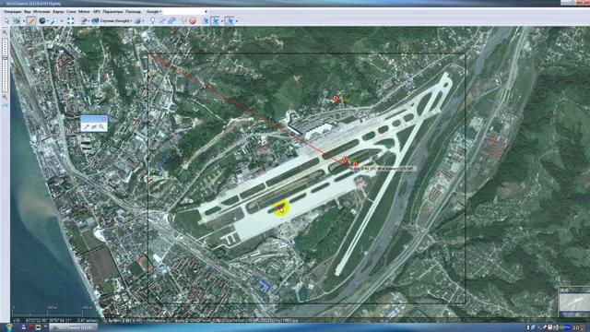
Task: Click the add placemark pin icon
Action: point(152,21)
